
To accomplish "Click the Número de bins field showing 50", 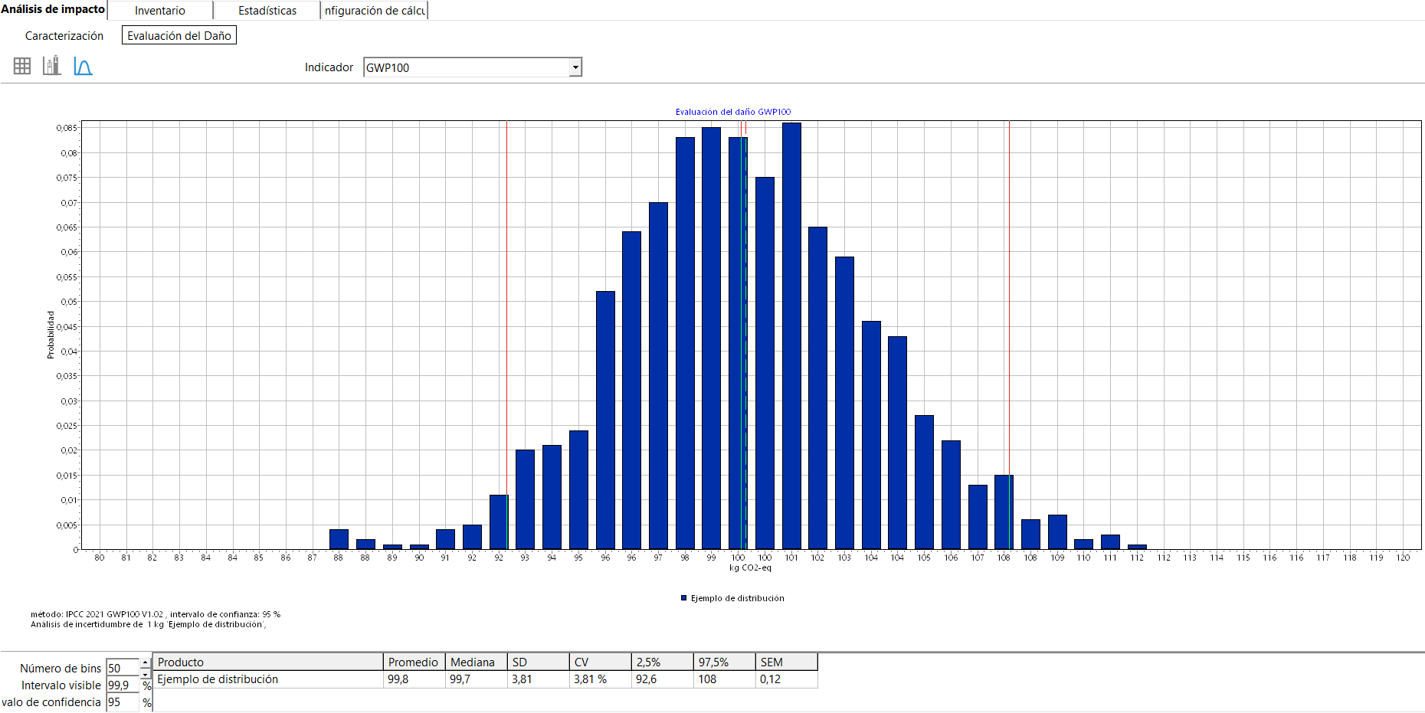I will pos(123,668).
